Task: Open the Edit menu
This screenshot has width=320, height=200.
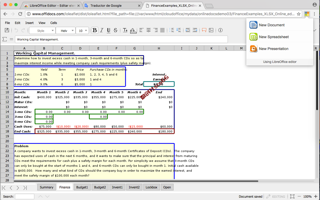Action: coord(17,23)
